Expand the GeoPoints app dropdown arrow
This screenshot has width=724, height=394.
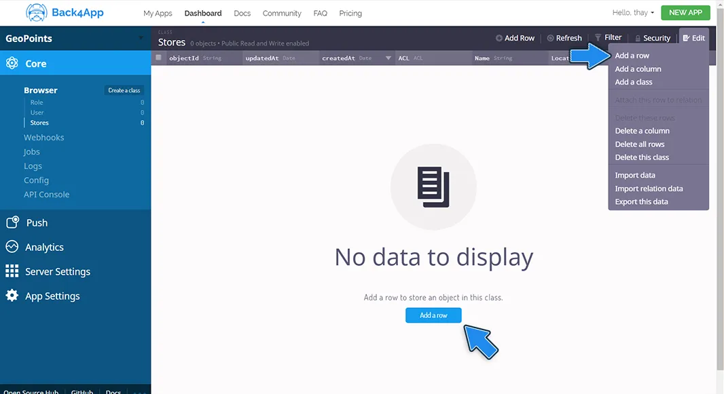[141, 38]
